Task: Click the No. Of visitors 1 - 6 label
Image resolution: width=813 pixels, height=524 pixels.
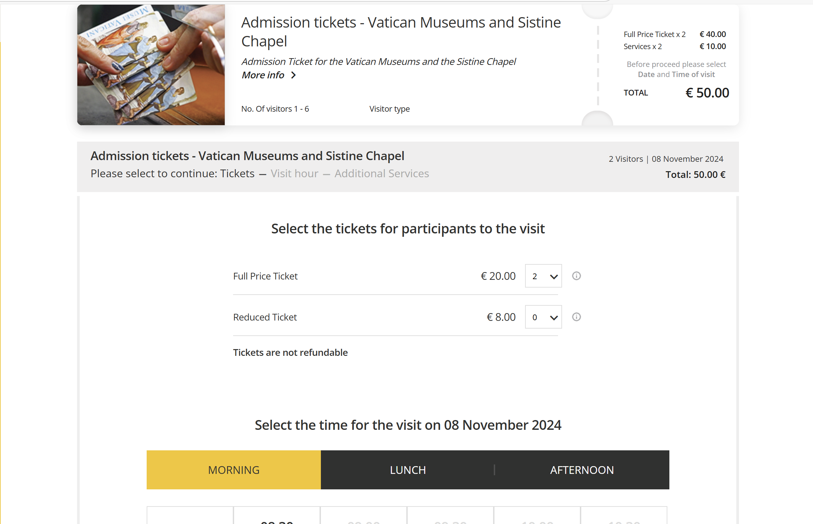Action: point(275,109)
